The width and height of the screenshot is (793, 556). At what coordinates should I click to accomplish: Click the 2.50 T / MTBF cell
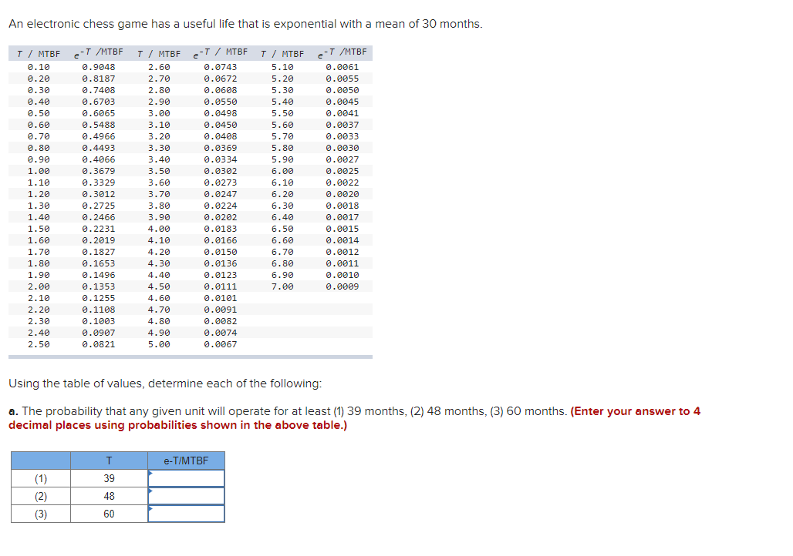click(39, 344)
